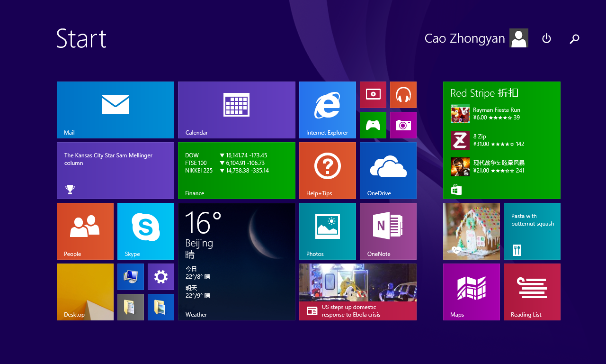
Task: Click the power options button
Action: click(546, 38)
